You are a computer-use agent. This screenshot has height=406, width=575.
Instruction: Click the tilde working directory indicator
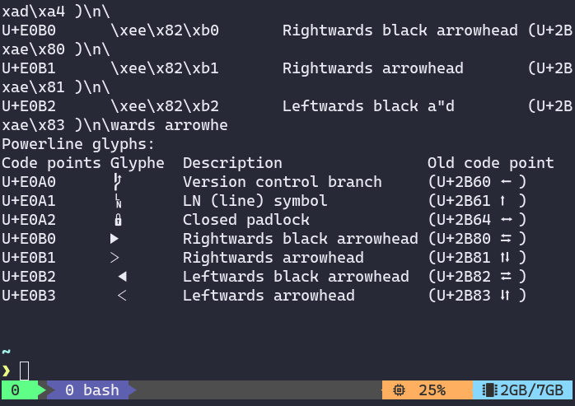(x=7, y=352)
